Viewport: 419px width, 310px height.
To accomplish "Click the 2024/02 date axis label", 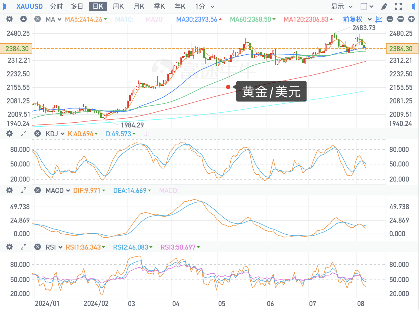I will click(x=96, y=304).
